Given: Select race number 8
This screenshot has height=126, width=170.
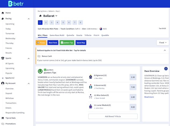Looking at the screenshot, I should [80, 23].
